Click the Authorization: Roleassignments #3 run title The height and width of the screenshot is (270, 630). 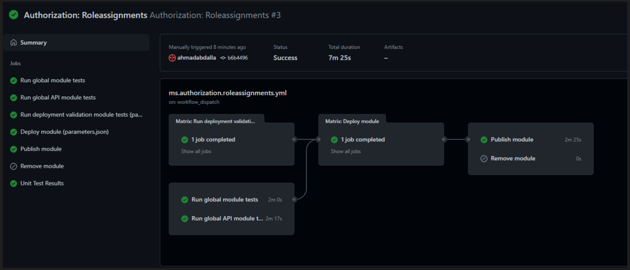[x=215, y=15]
